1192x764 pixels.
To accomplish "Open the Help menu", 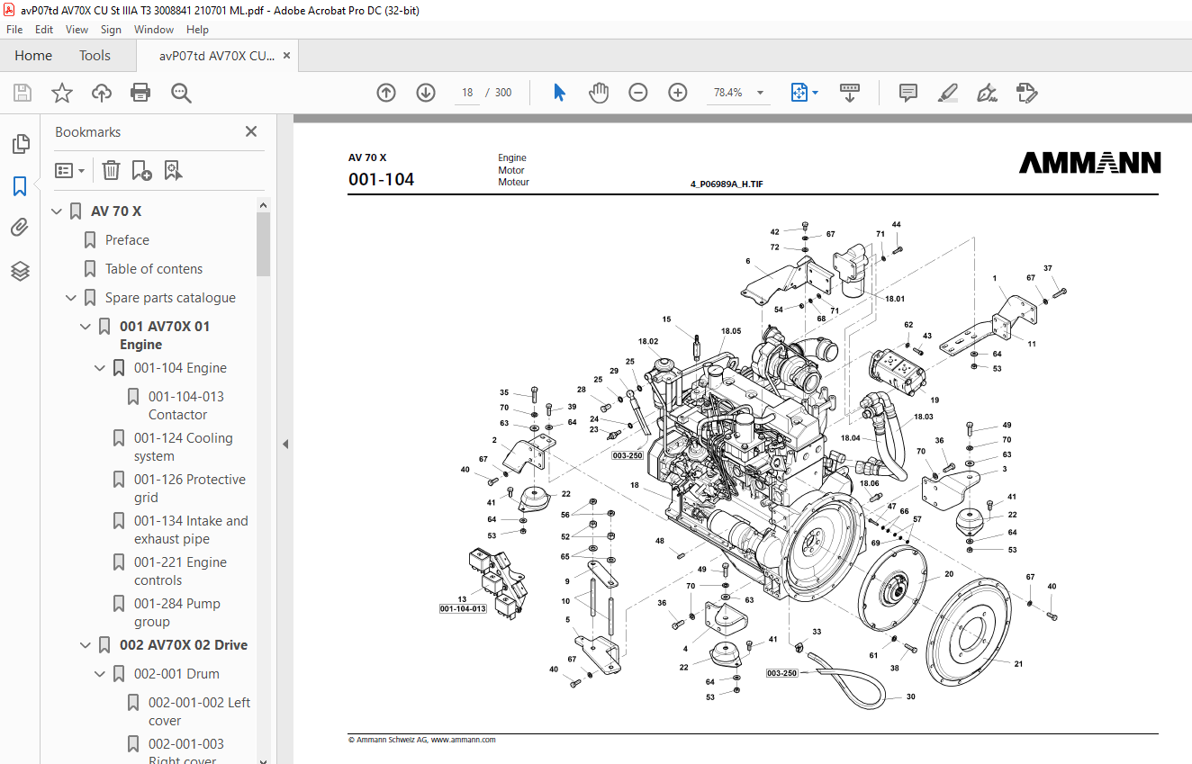I will (197, 30).
